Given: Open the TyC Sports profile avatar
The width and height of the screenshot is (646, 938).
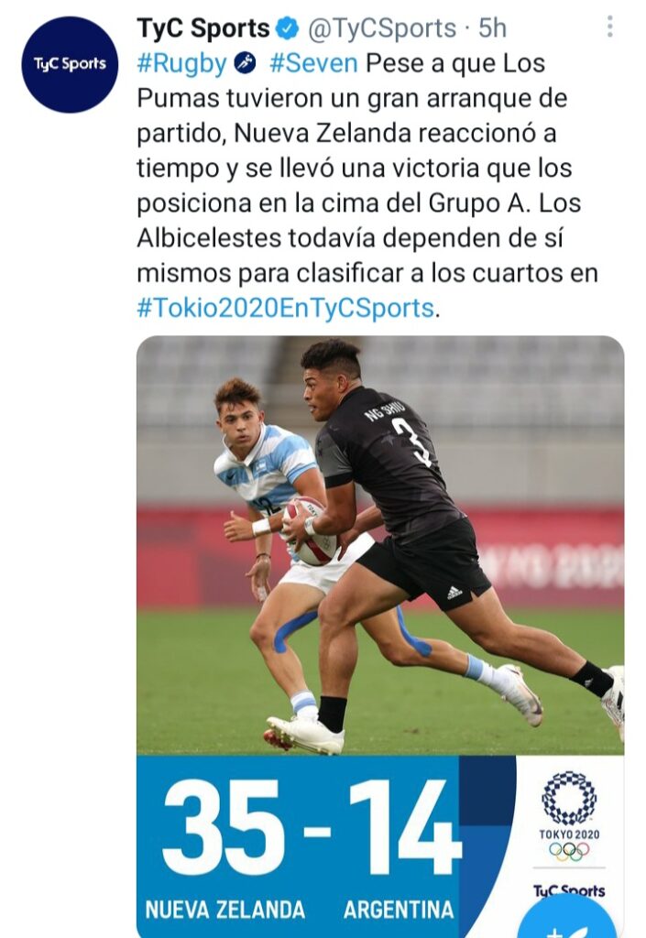Looking at the screenshot, I should point(70,64).
